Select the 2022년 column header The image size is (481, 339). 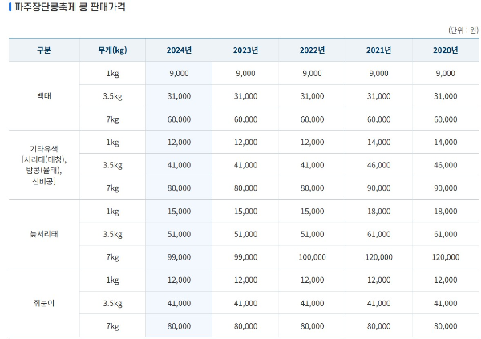pos(312,50)
